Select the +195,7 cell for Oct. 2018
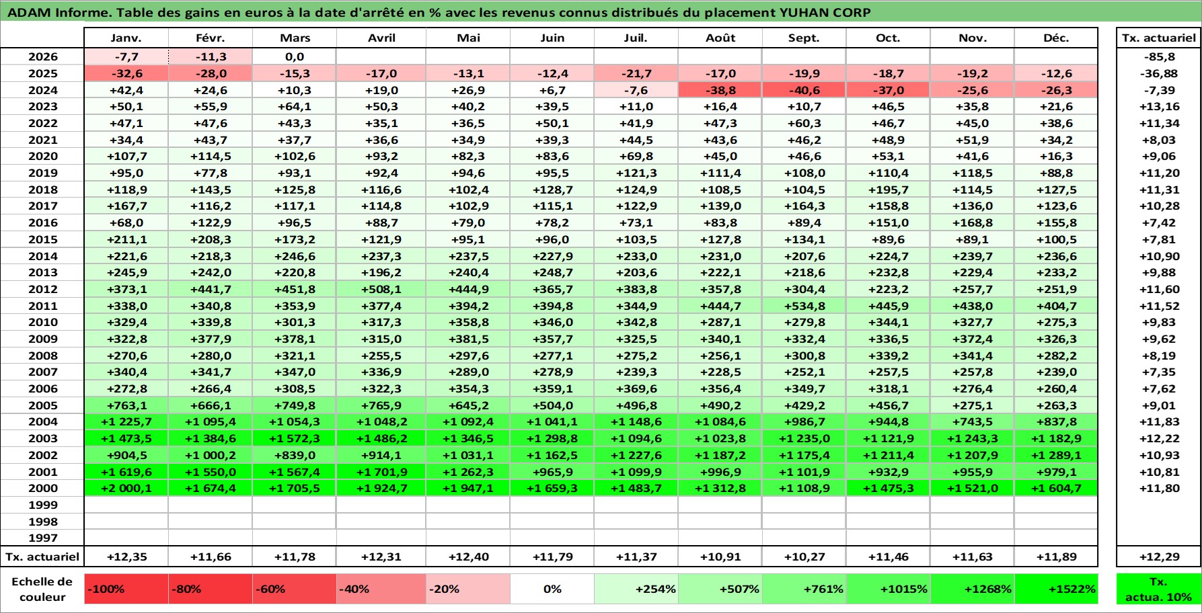1202x613 pixels. (889, 190)
